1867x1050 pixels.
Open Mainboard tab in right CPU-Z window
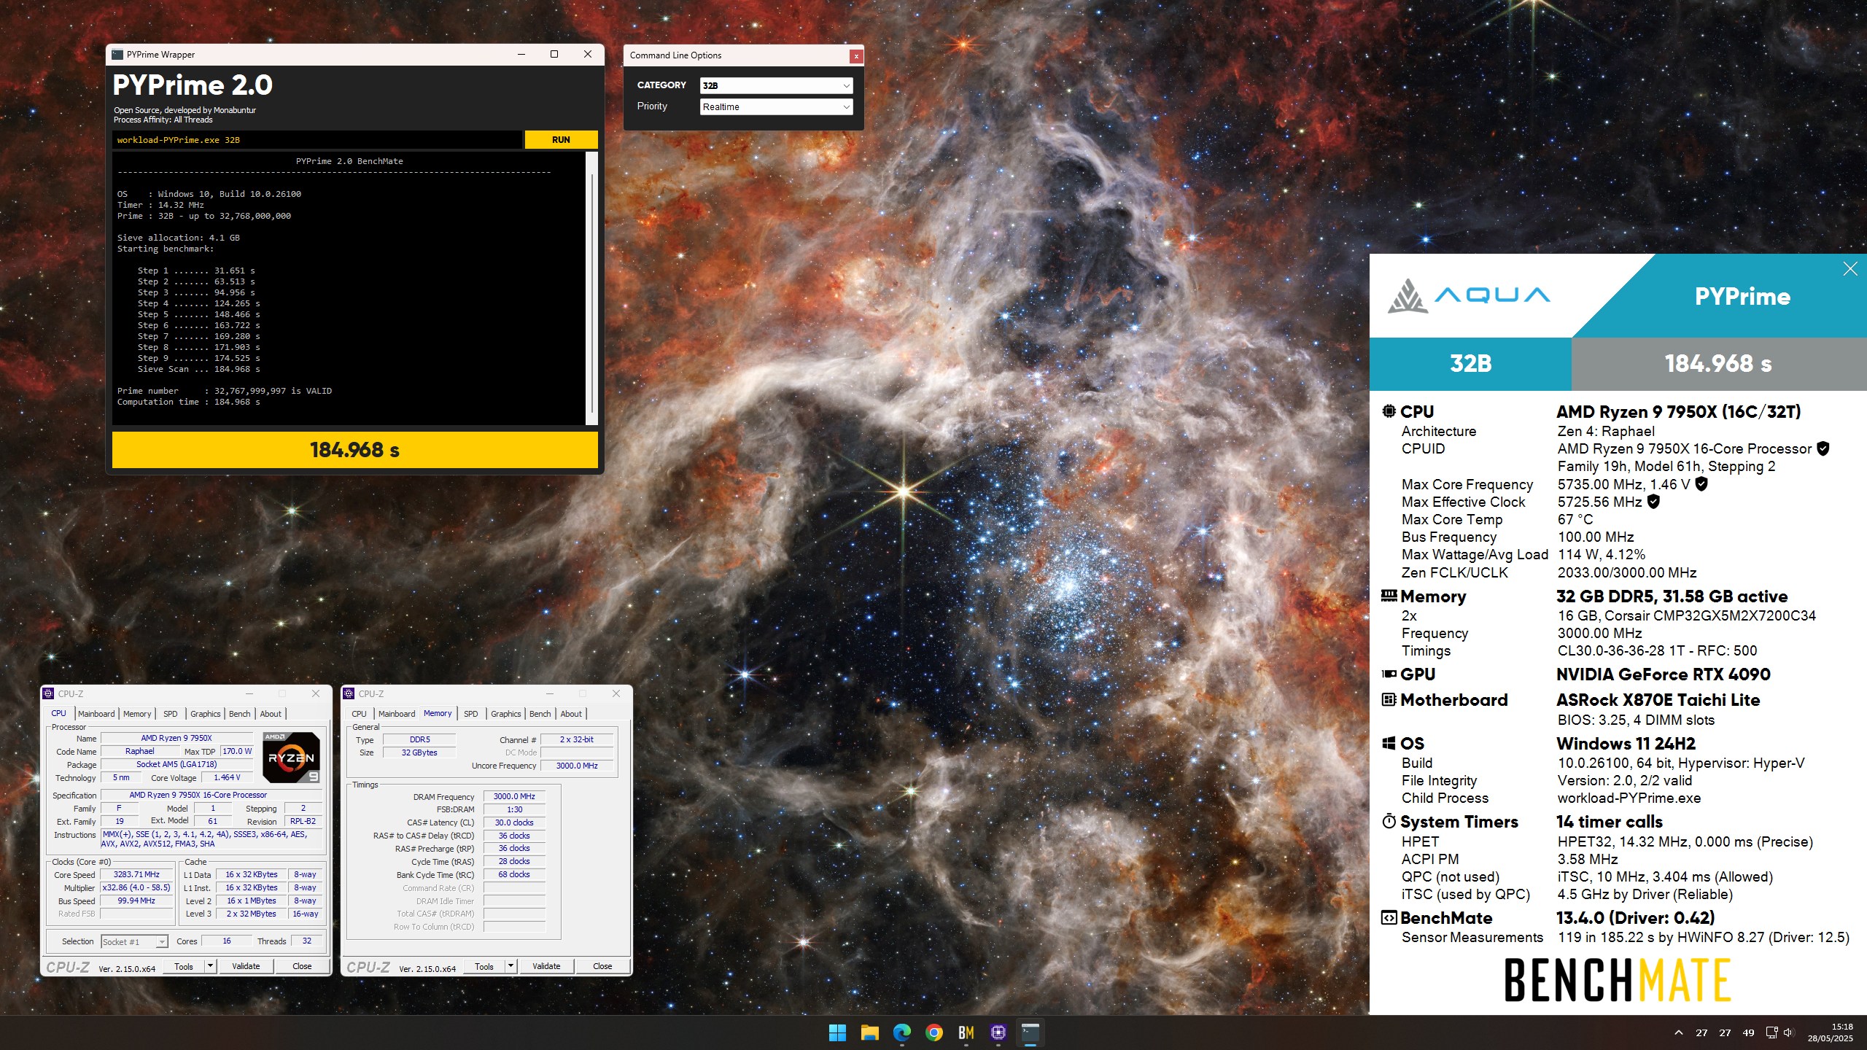397,714
